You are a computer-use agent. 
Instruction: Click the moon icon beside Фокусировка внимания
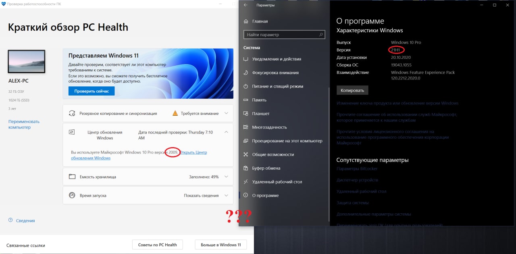click(x=246, y=73)
